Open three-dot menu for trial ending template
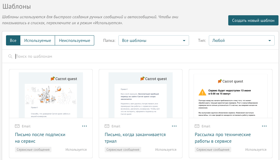 pos(174,126)
